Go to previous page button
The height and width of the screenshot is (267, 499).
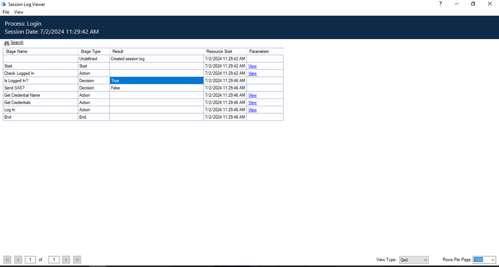pos(18,260)
